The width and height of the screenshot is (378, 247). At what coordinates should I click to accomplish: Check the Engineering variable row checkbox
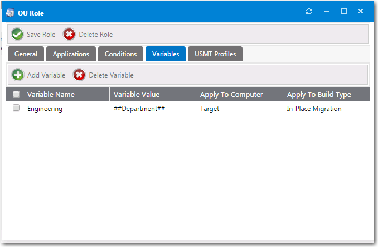click(x=16, y=108)
